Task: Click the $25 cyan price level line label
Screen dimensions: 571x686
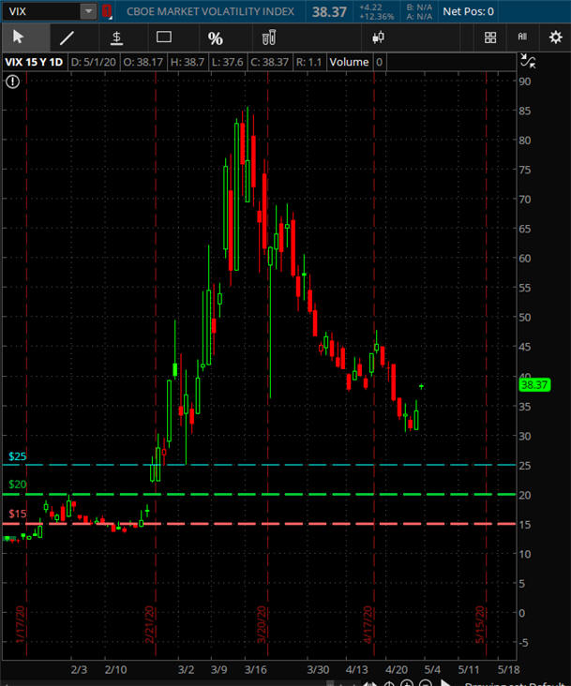Action: [x=17, y=456]
